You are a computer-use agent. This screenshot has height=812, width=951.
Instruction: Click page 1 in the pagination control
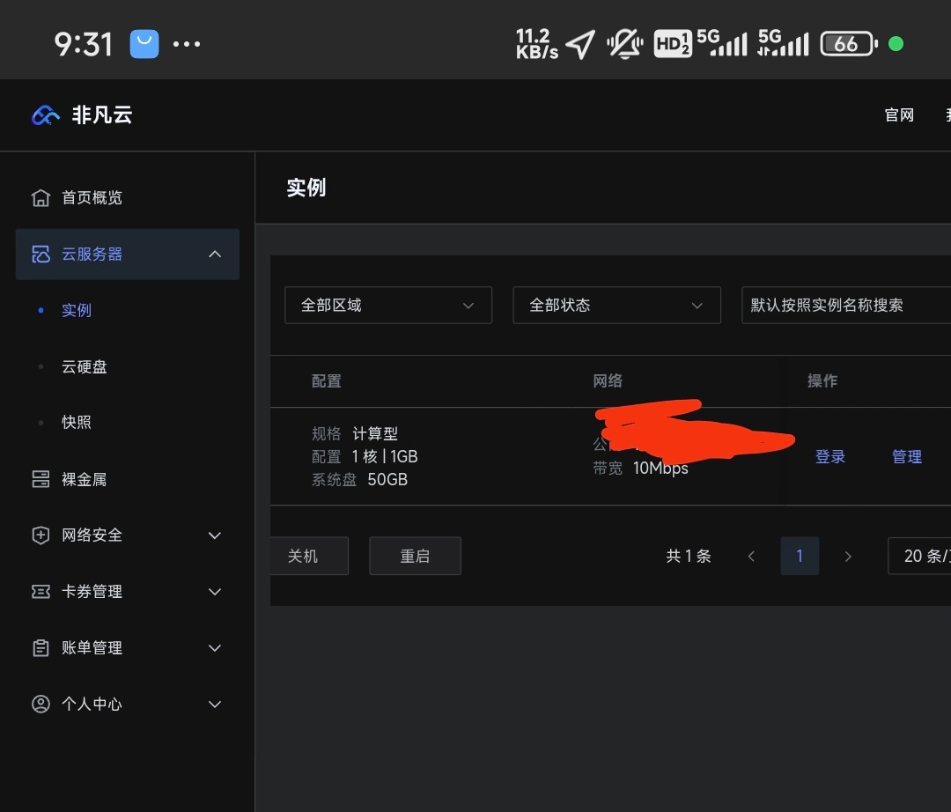pos(800,556)
